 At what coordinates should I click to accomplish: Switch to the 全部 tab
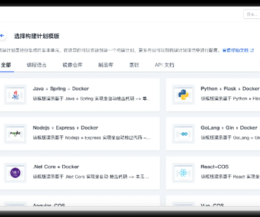6,65
